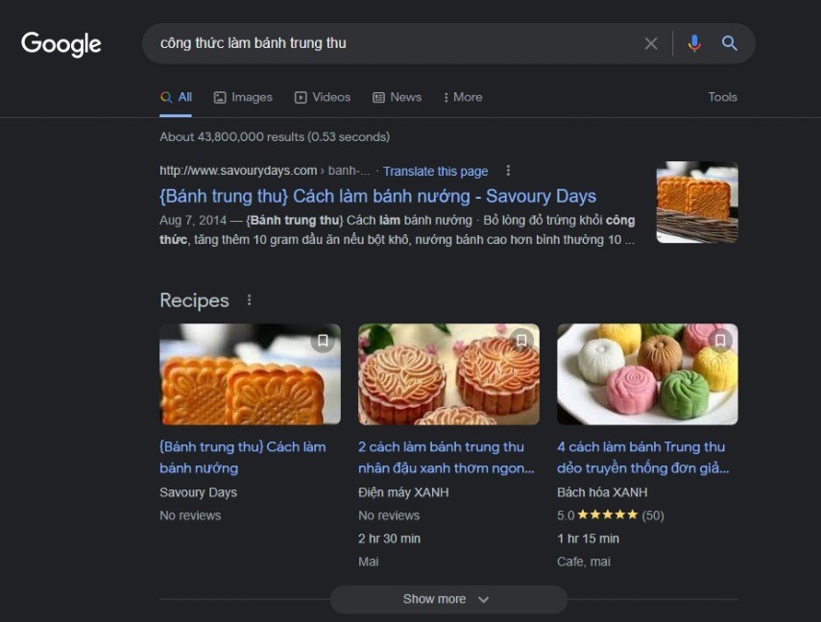Expand recipes with Show more

(447, 599)
